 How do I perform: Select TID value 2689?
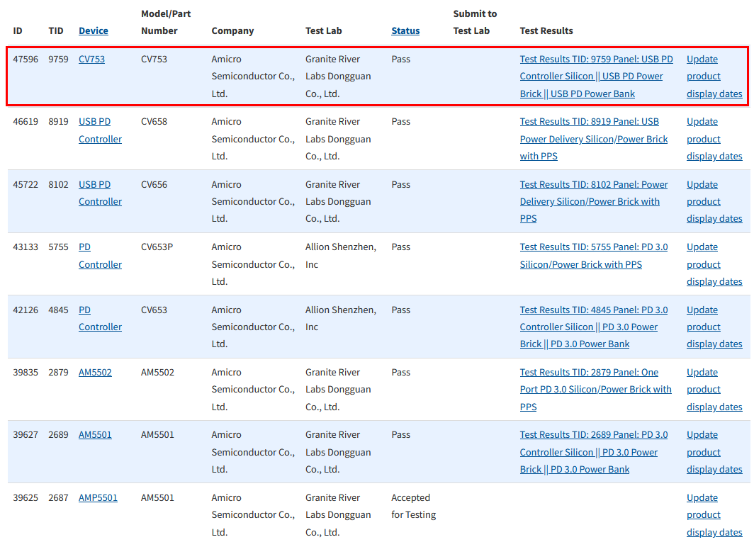click(x=58, y=435)
